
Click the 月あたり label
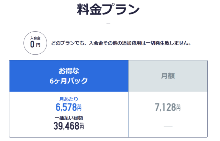coord(69,99)
